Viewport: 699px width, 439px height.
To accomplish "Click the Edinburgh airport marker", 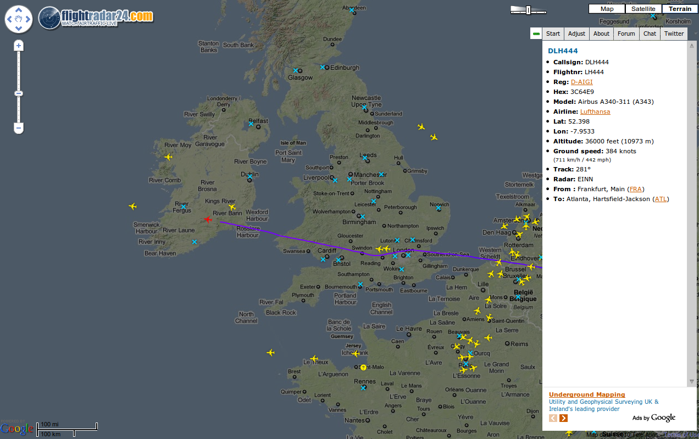I will tap(323, 67).
